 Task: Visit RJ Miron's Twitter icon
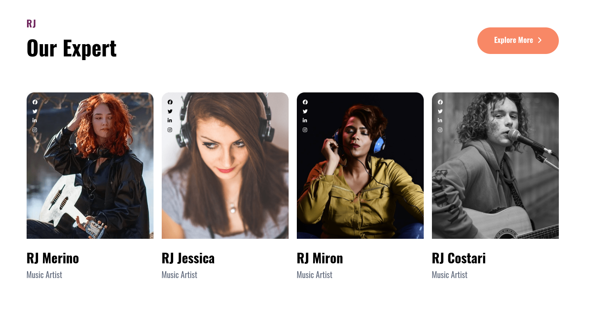click(305, 111)
